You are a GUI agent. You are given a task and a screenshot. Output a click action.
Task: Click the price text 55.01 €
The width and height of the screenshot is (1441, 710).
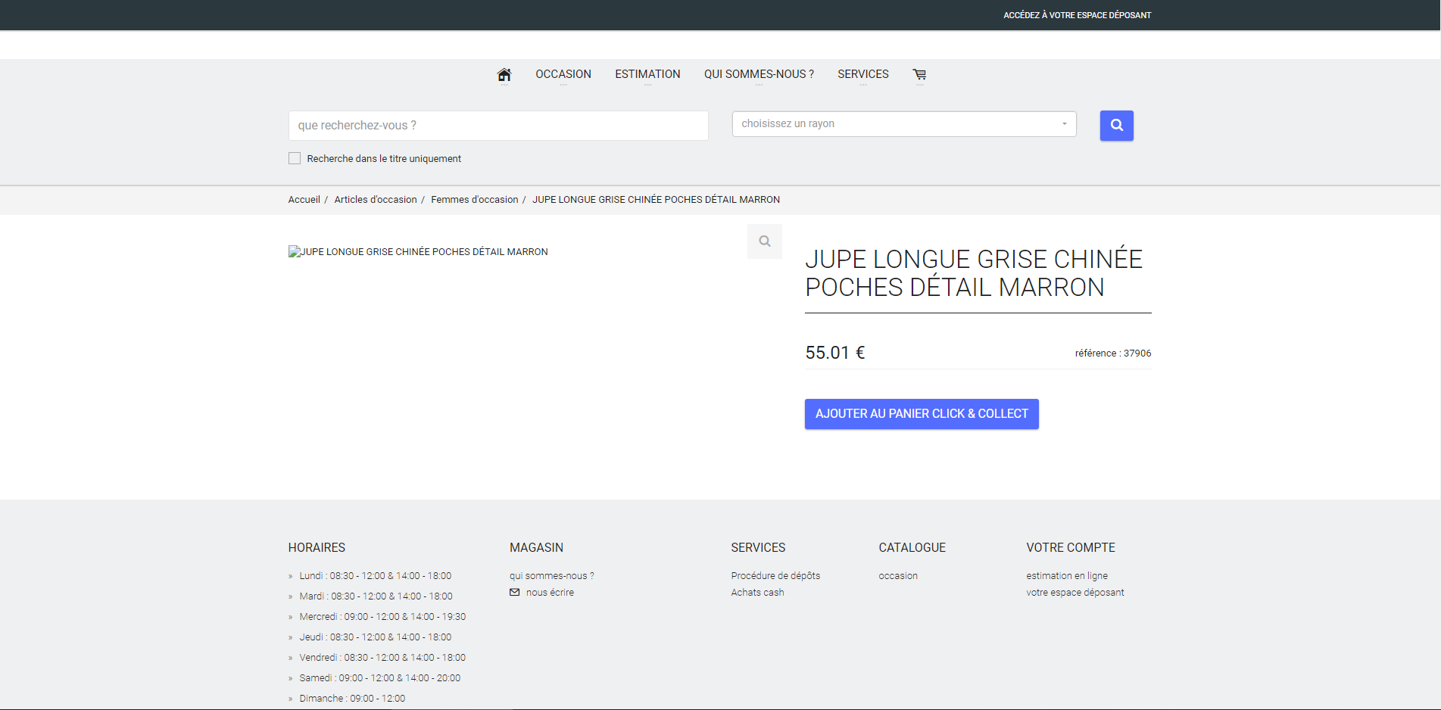click(x=834, y=353)
